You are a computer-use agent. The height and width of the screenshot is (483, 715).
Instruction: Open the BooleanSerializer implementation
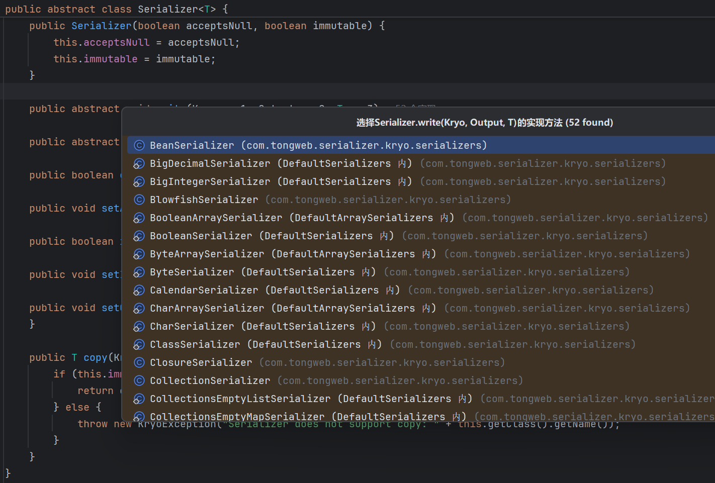[201, 236]
